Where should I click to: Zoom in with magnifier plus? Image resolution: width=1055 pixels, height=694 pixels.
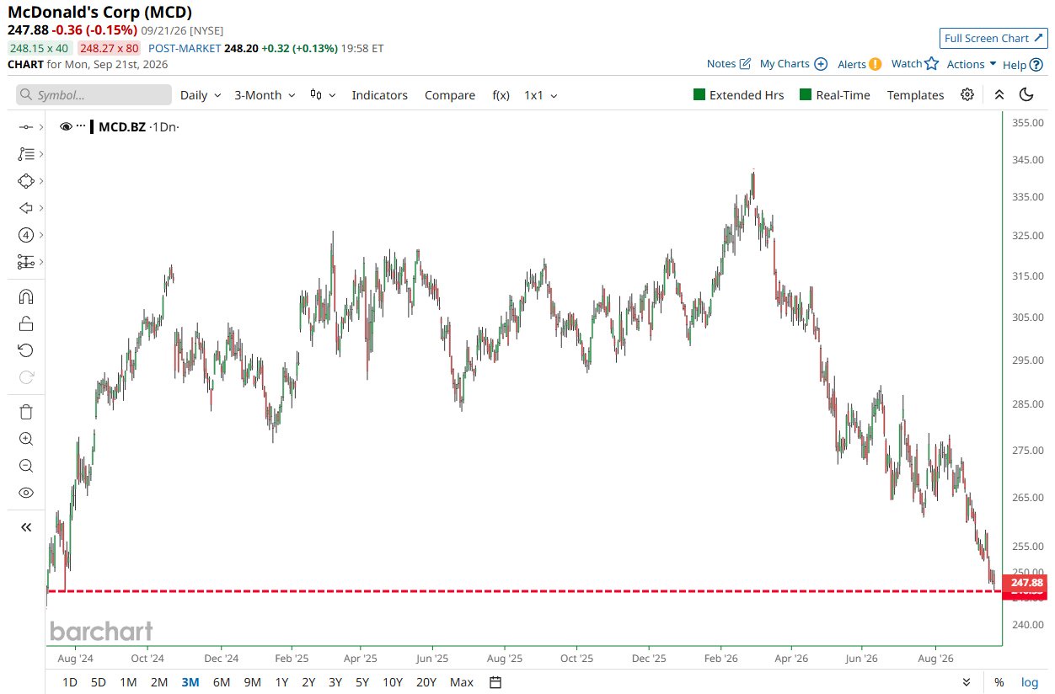(x=25, y=439)
